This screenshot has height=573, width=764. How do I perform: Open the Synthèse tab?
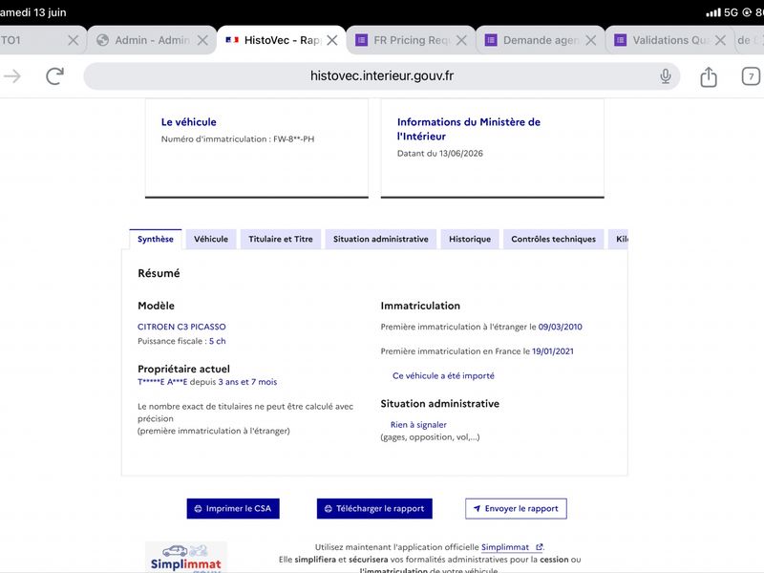point(156,240)
